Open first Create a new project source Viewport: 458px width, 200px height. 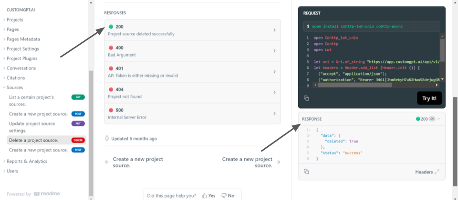pos(46,114)
